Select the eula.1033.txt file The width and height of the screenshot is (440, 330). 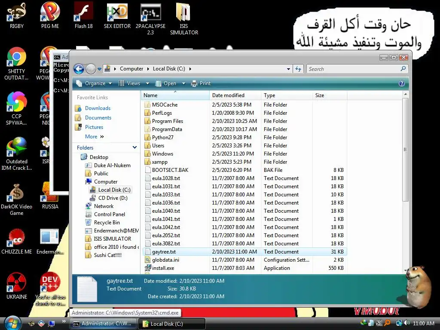coord(166,195)
